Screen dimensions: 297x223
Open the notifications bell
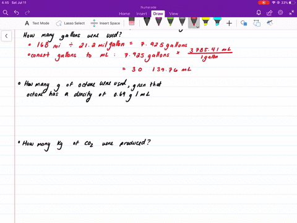[x=259, y=13]
